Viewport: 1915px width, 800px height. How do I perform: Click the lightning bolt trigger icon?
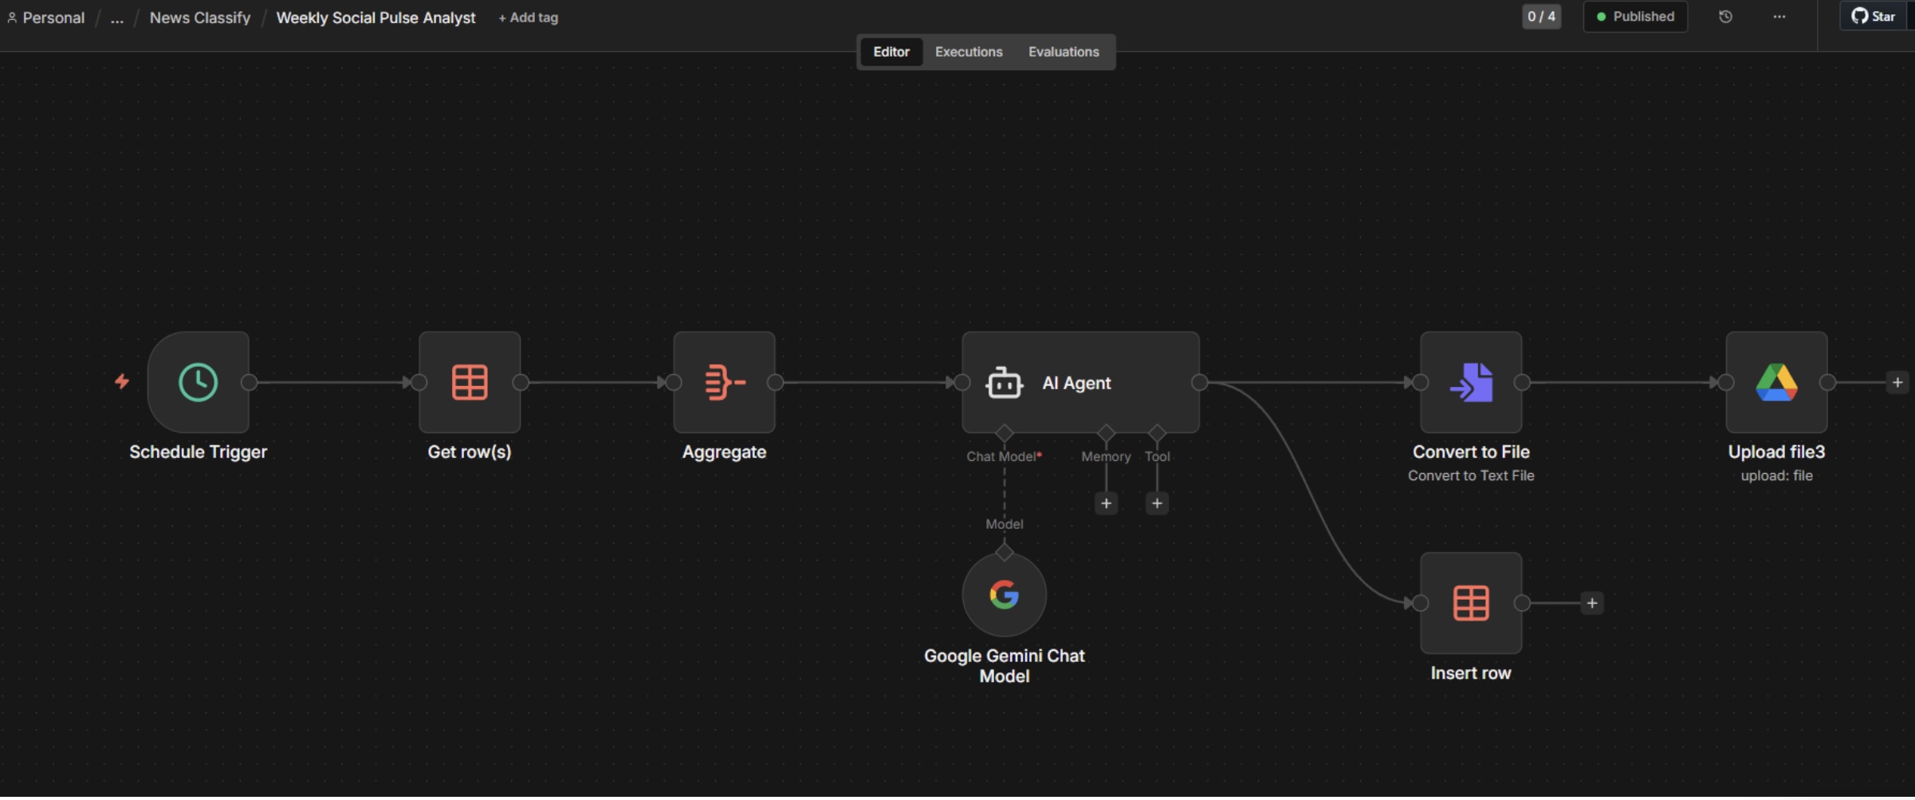click(122, 381)
